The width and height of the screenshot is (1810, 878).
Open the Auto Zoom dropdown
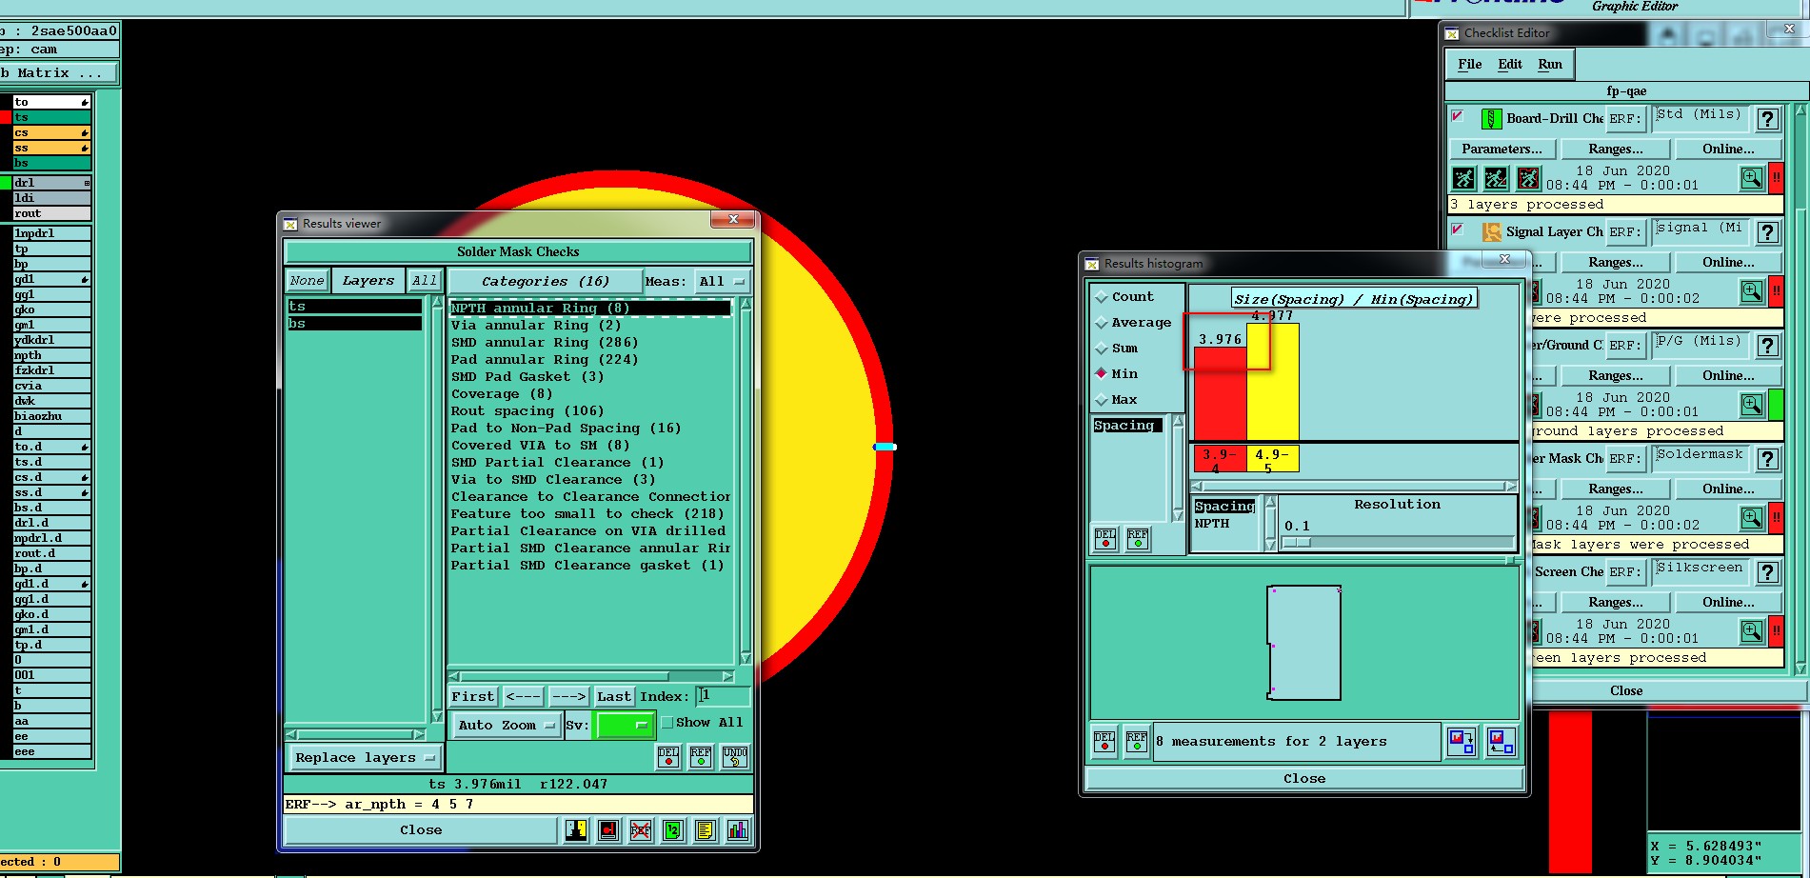point(506,726)
